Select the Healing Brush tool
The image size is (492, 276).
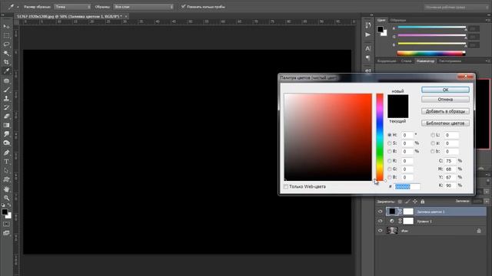6,80
